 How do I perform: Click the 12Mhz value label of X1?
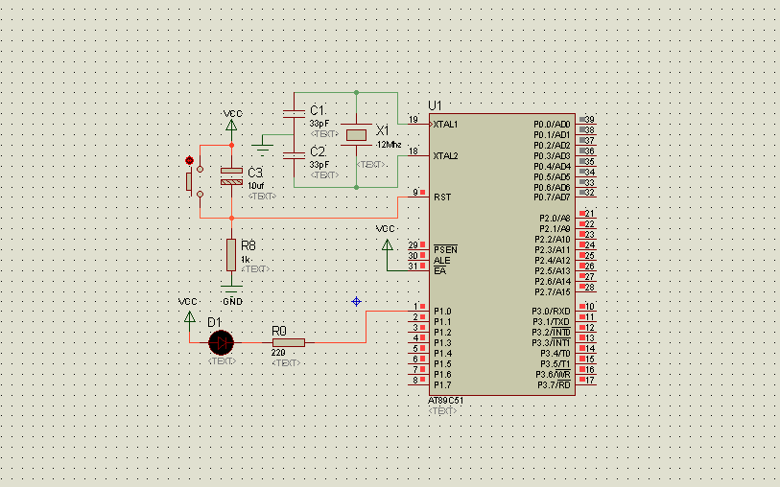pyautogui.click(x=389, y=145)
